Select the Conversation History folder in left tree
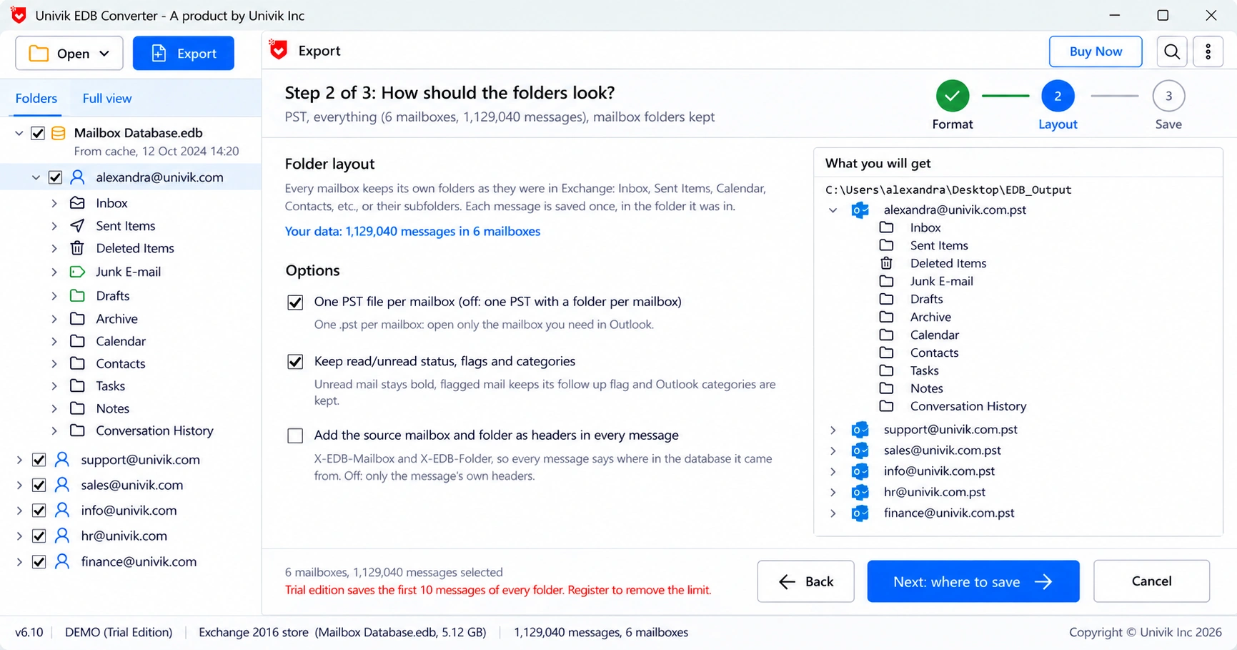Viewport: 1237px width, 650px height. point(154,431)
